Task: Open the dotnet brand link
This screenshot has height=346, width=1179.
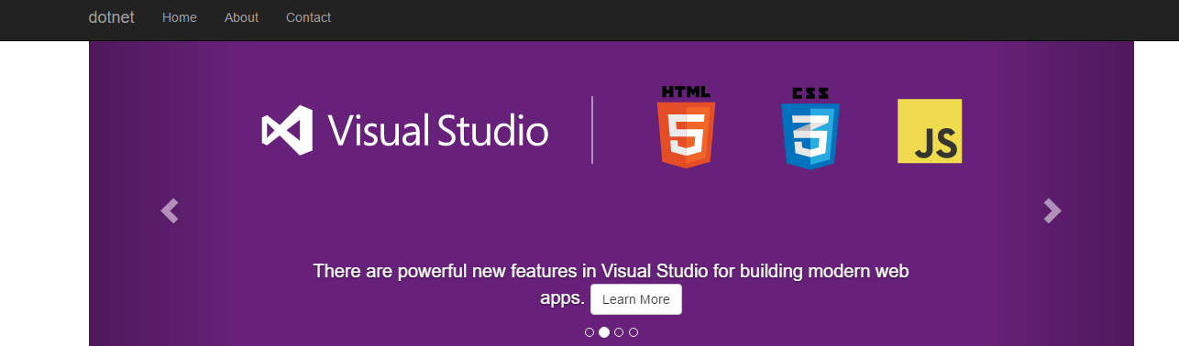Action: tap(111, 17)
